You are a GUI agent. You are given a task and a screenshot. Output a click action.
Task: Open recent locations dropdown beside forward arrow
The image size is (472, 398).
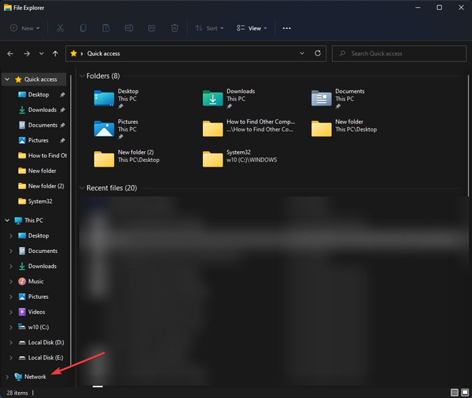41,53
